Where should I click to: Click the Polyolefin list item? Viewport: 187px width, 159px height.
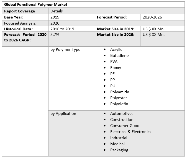[x=119, y=104]
